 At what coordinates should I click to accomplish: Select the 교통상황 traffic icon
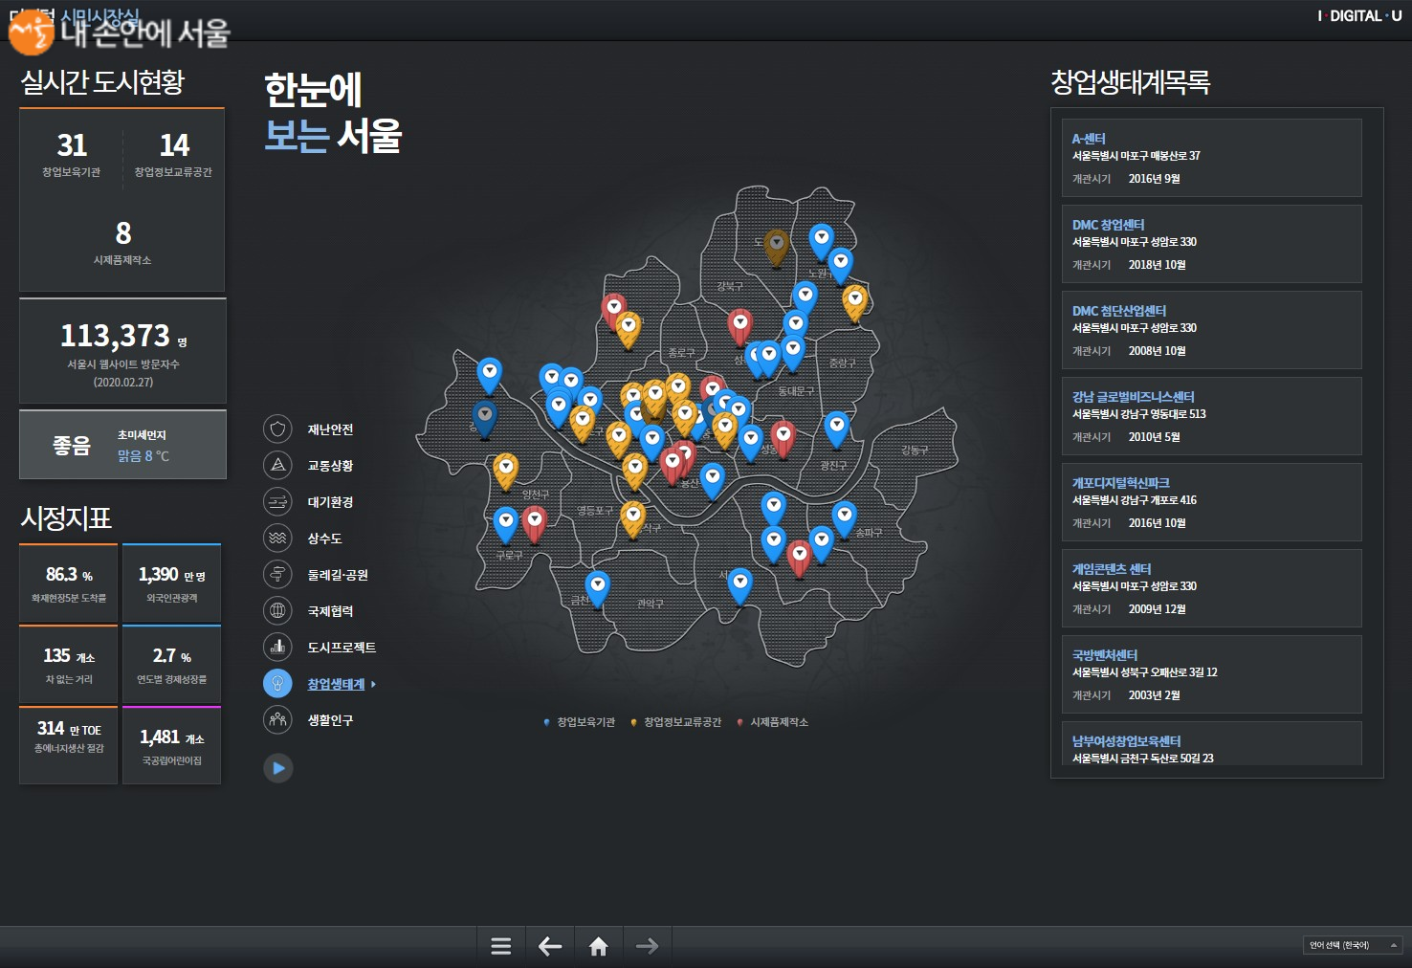tap(277, 466)
